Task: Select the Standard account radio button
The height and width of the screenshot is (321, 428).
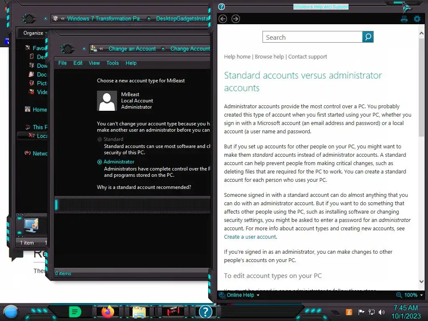Action: [x=99, y=139]
